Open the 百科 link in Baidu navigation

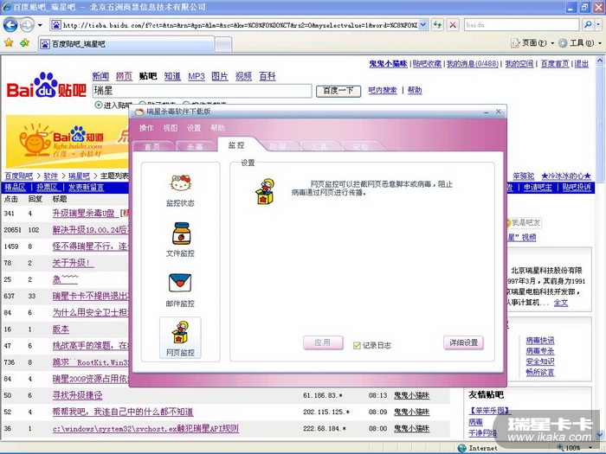268,76
